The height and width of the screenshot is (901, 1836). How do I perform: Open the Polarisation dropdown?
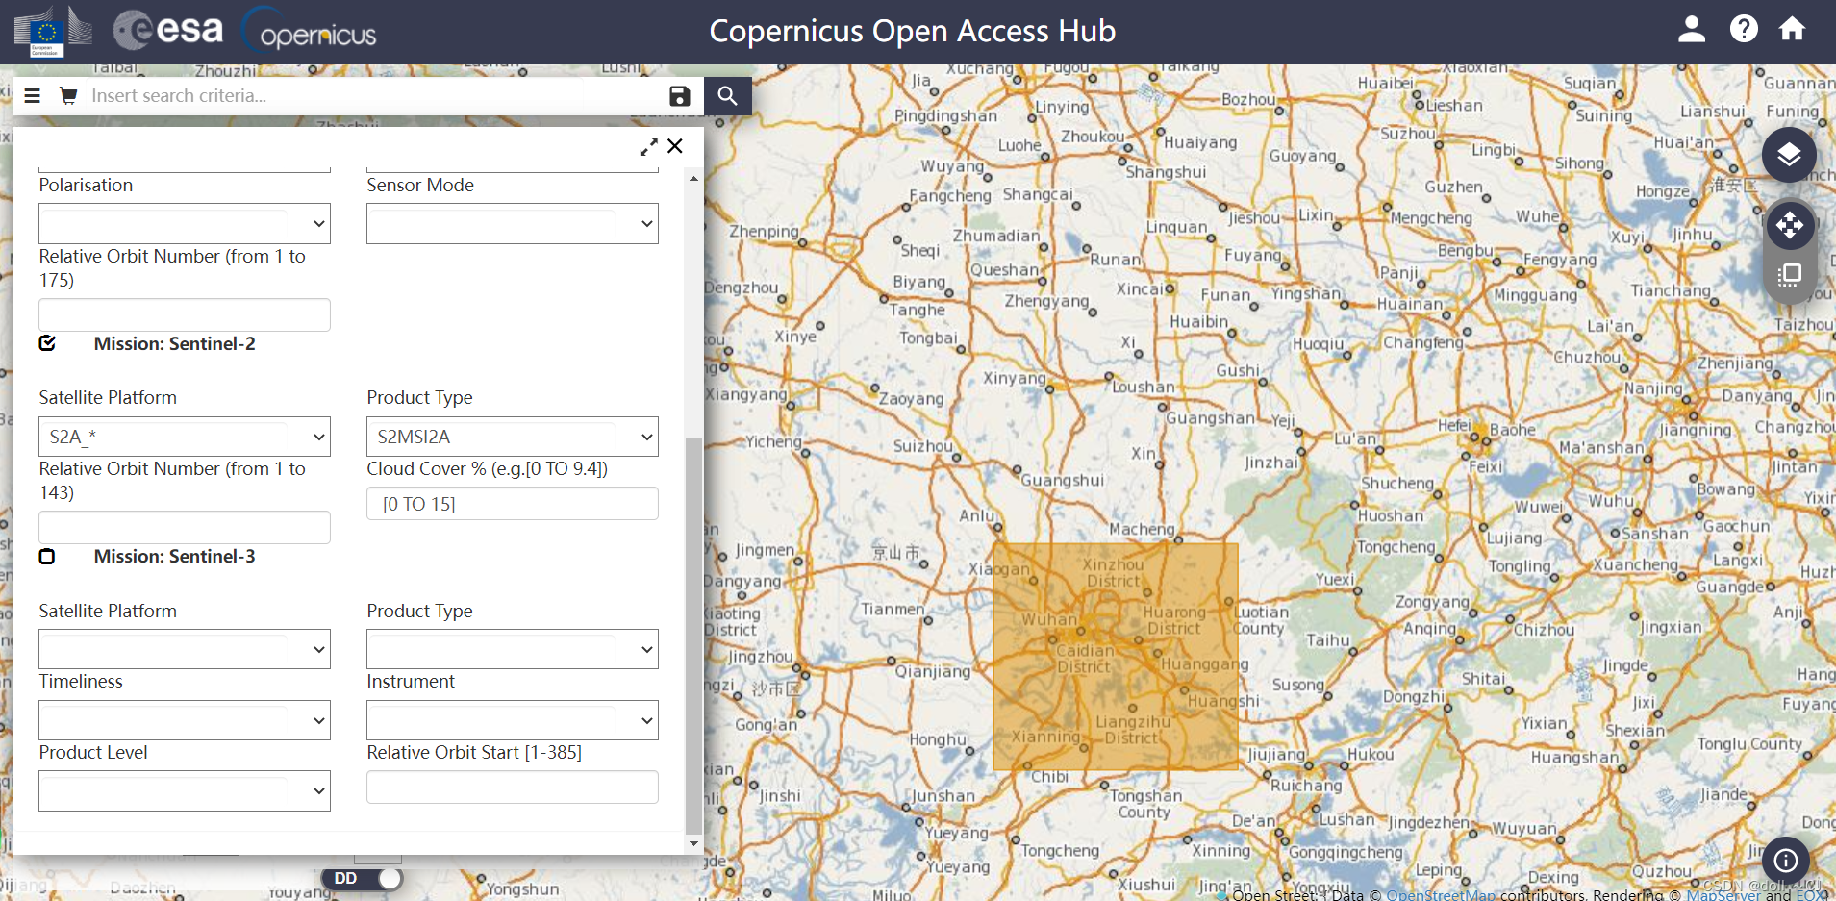coord(185,223)
